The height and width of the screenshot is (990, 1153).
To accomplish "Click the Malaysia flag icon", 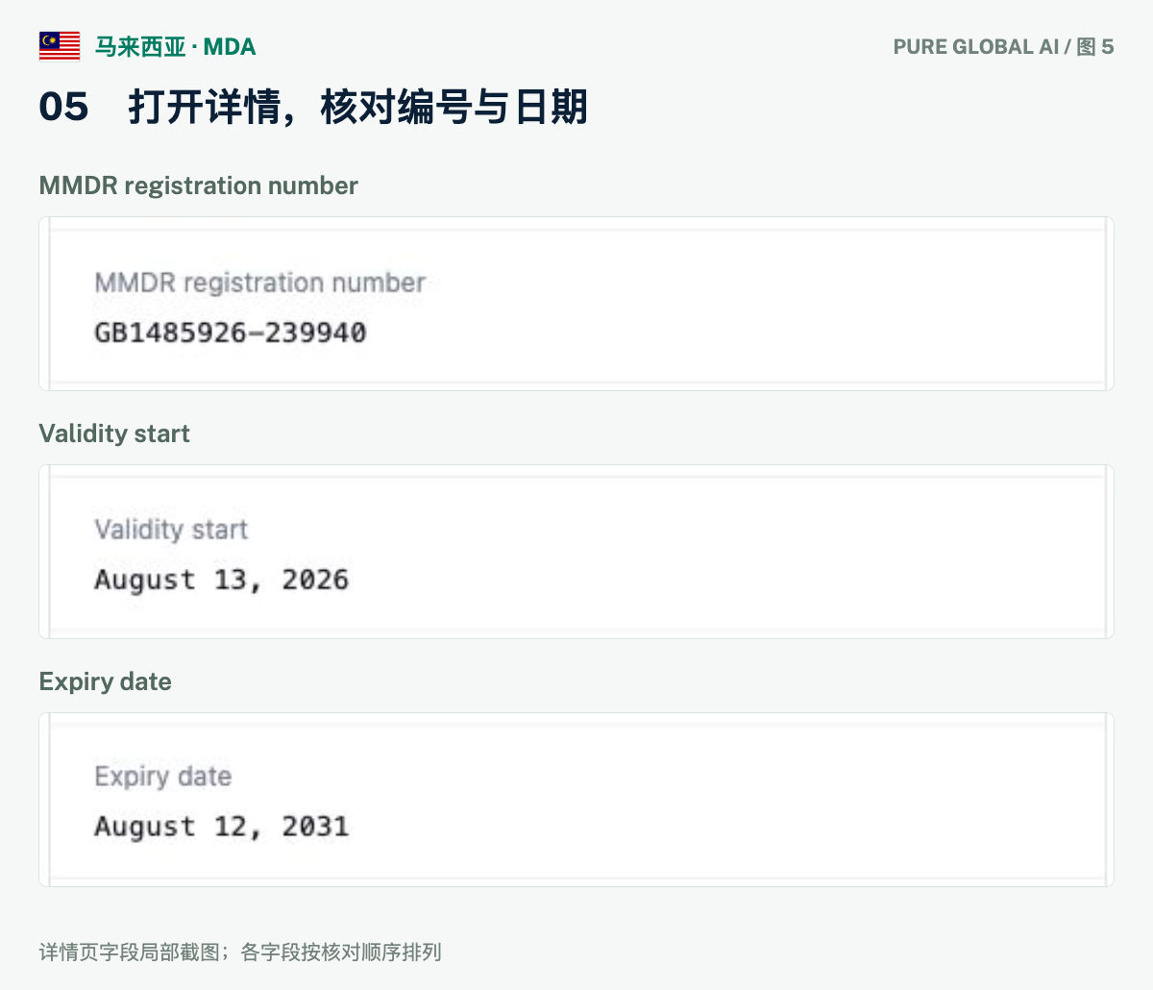I will tap(60, 46).
